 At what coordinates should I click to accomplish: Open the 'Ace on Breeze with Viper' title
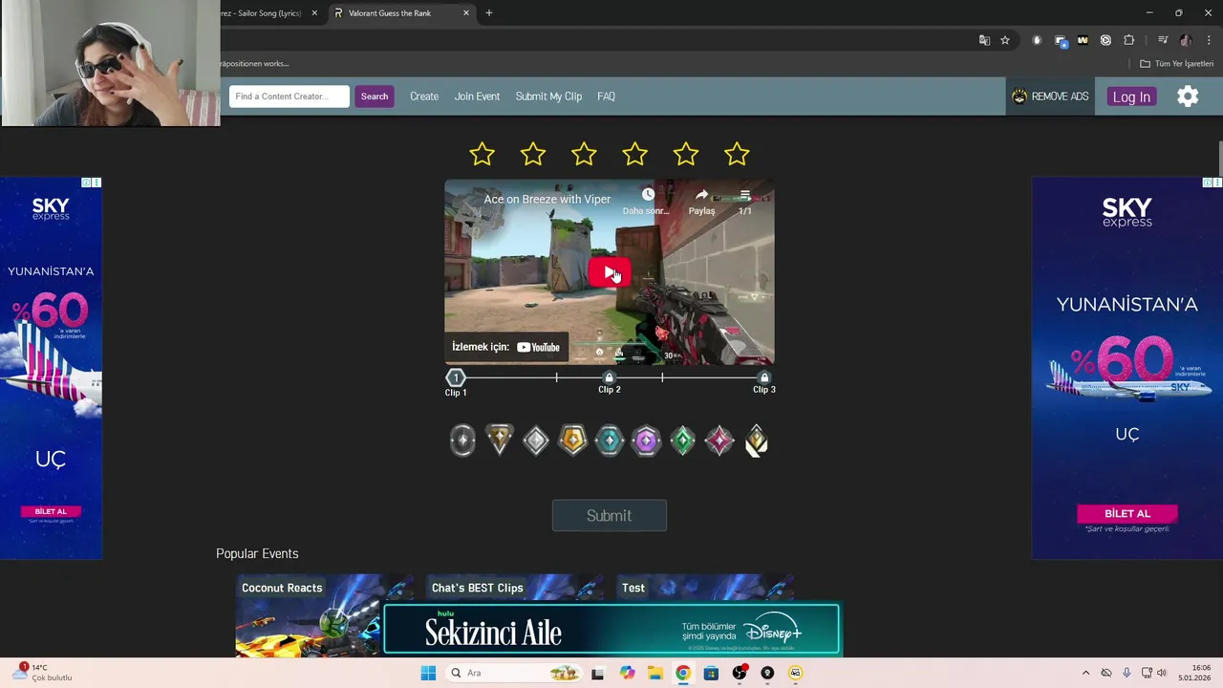click(x=547, y=199)
